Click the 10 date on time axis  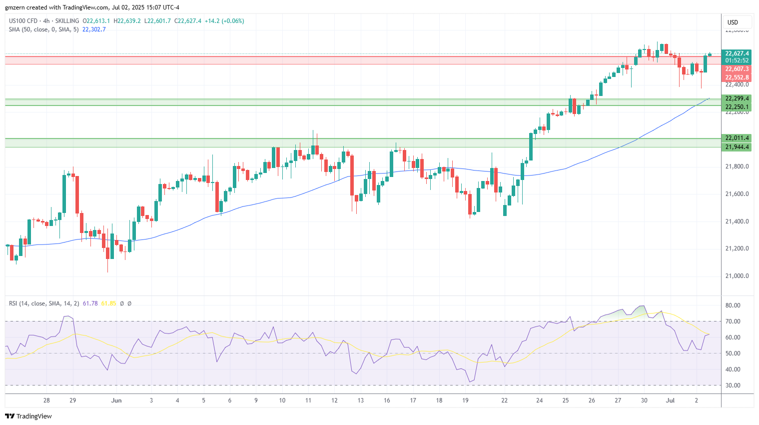[x=282, y=400]
